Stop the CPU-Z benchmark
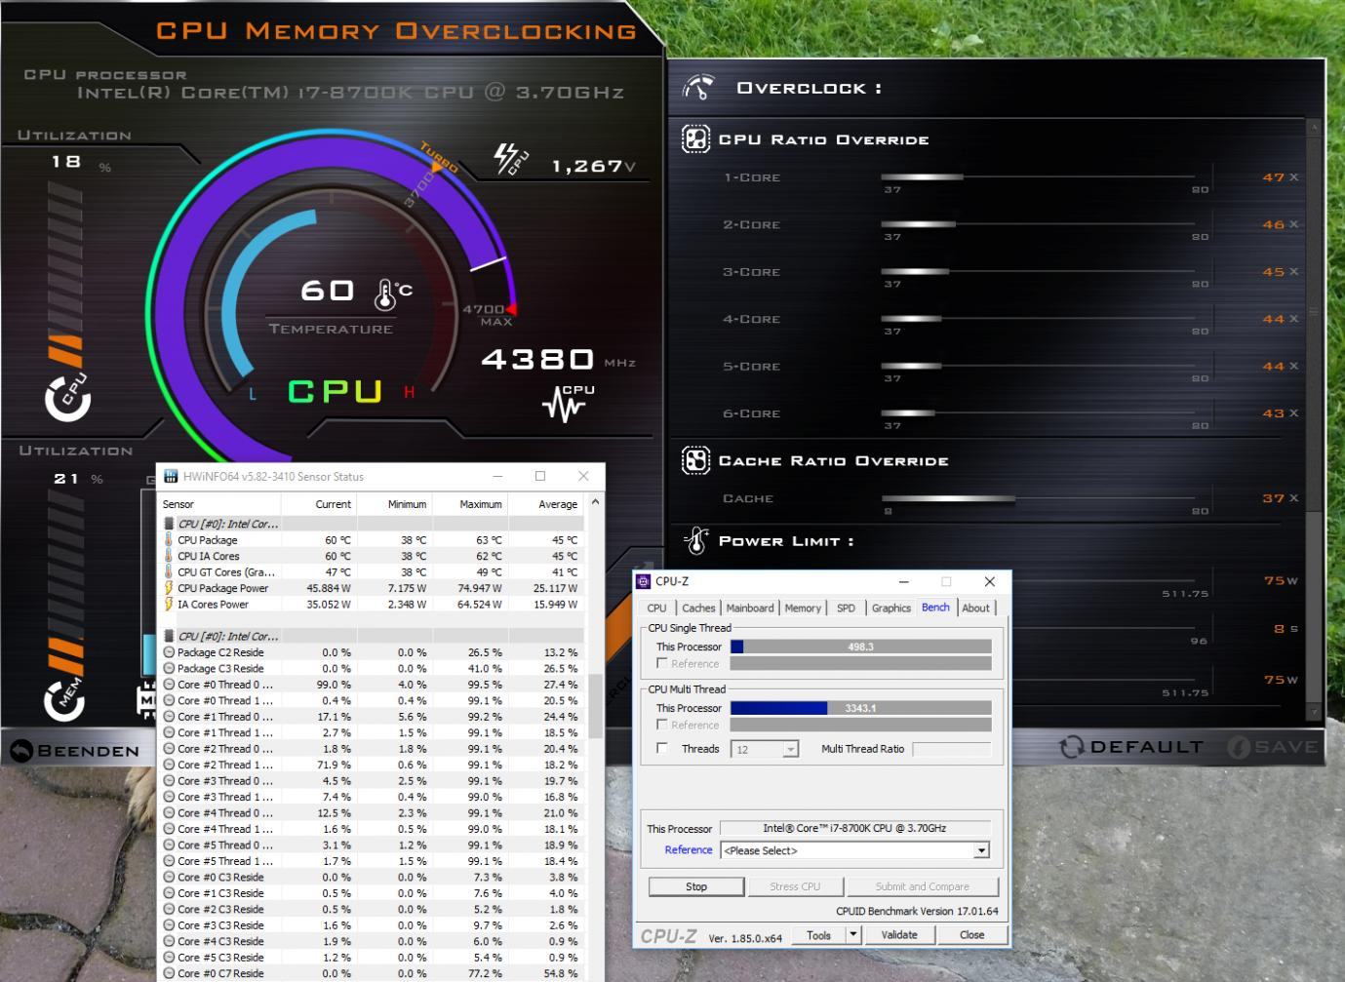1345x982 pixels. point(696,886)
